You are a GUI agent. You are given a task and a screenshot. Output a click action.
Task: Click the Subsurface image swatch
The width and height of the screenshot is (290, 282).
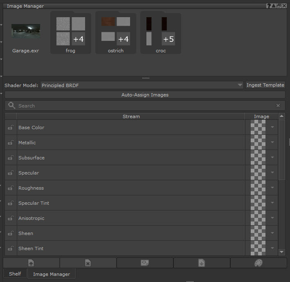tap(258, 158)
